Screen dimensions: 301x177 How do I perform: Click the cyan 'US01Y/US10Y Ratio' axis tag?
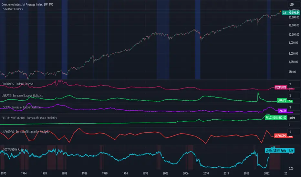click(x=276, y=150)
